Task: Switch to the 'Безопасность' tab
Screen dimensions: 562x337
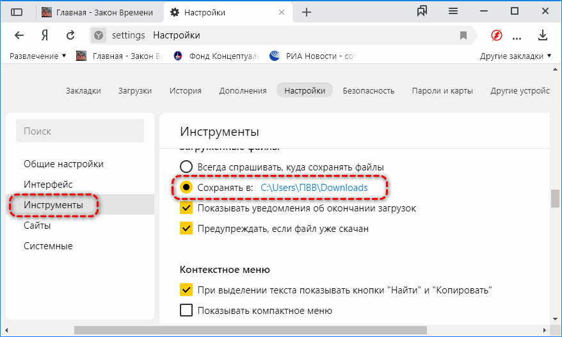Action: coord(368,91)
